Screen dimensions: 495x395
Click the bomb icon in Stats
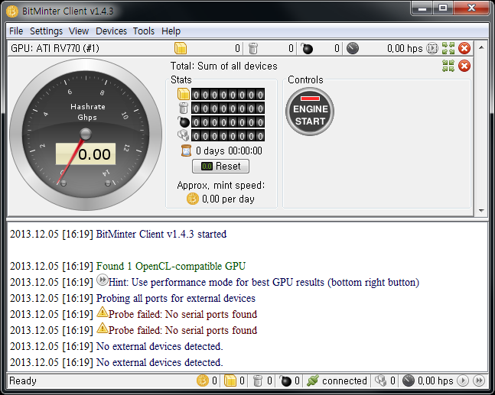[x=184, y=121]
